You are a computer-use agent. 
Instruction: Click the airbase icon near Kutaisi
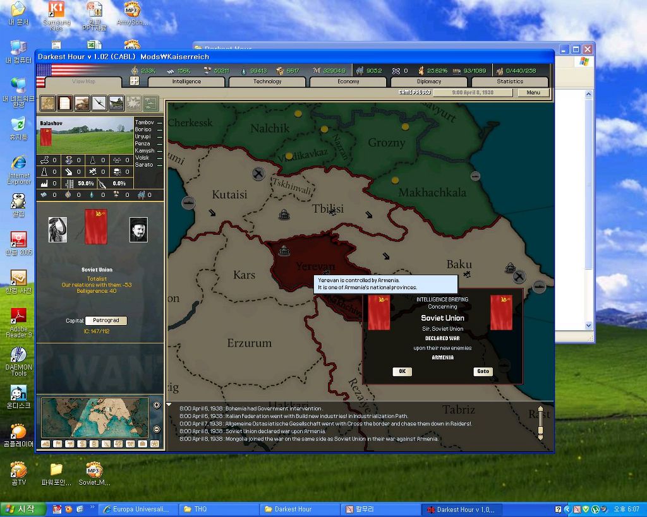click(x=258, y=174)
